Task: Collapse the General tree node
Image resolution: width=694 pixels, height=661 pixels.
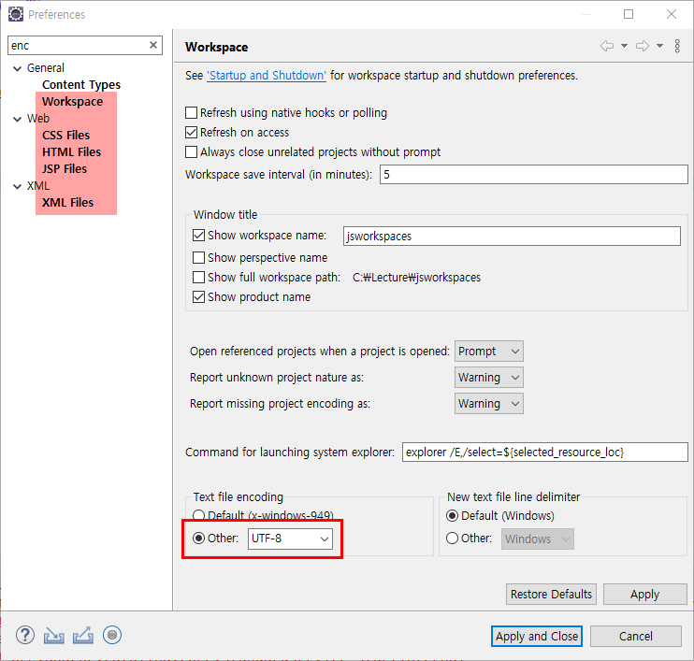Action: click(x=17, y=68)
